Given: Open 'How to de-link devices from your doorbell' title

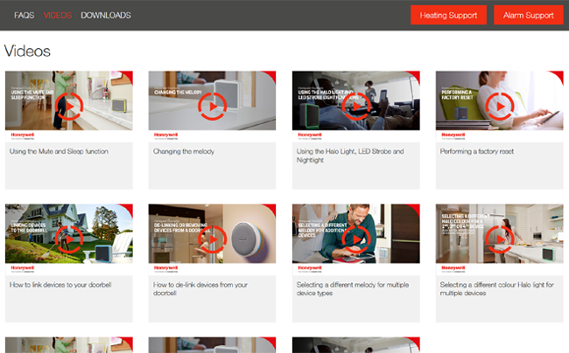Looking at the screenshot, I should [200, 289].
